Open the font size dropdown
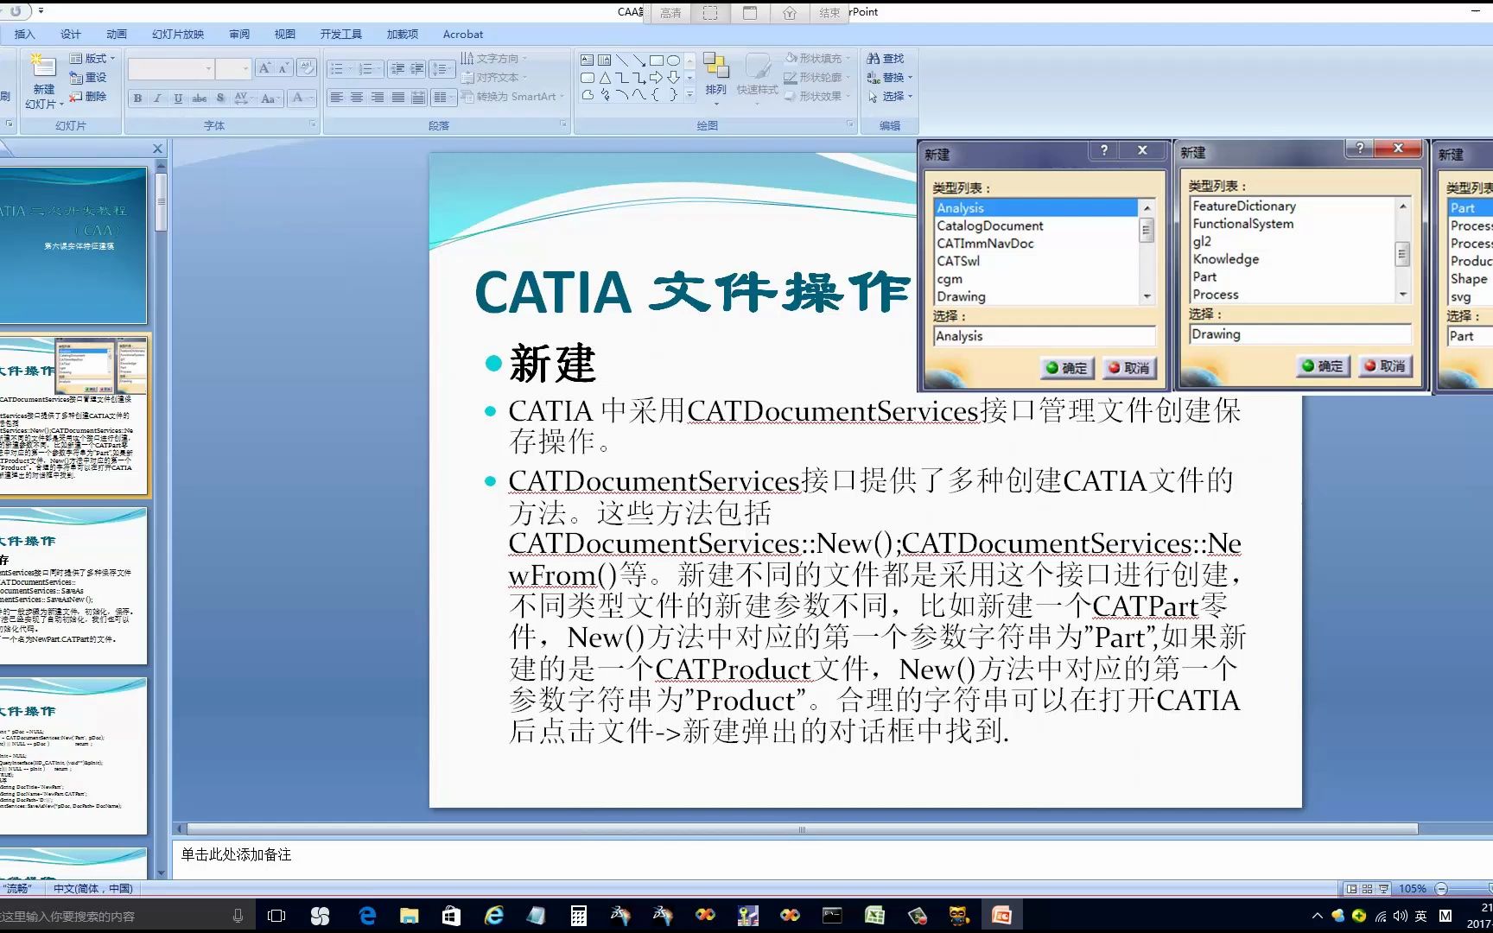This screenshot has width=1493, height=933. (245, 67)
